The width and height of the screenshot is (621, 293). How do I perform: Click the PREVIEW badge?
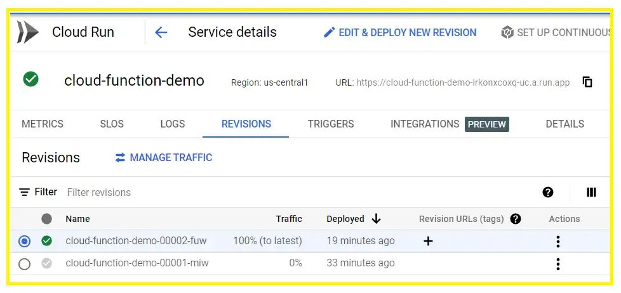tap(487, 124)
